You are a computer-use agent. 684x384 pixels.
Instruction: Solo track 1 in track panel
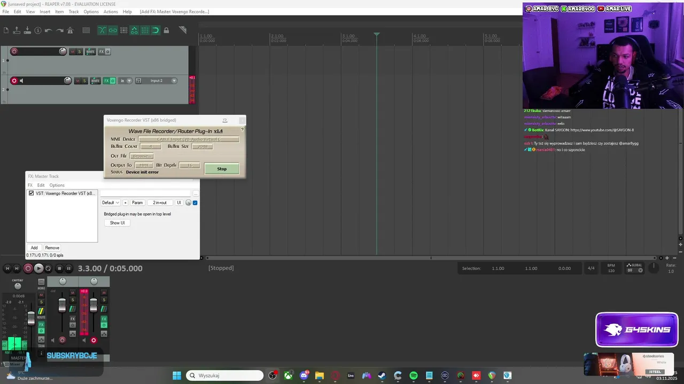80,52
